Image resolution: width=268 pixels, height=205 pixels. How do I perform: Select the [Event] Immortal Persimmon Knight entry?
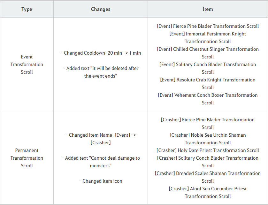(x=208, y=38)
